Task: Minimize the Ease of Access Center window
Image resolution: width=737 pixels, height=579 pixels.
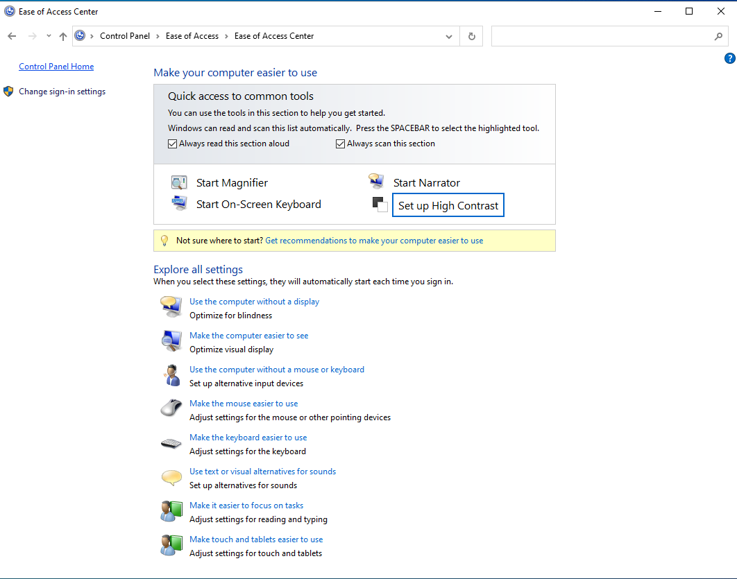Action: (658, 11)
